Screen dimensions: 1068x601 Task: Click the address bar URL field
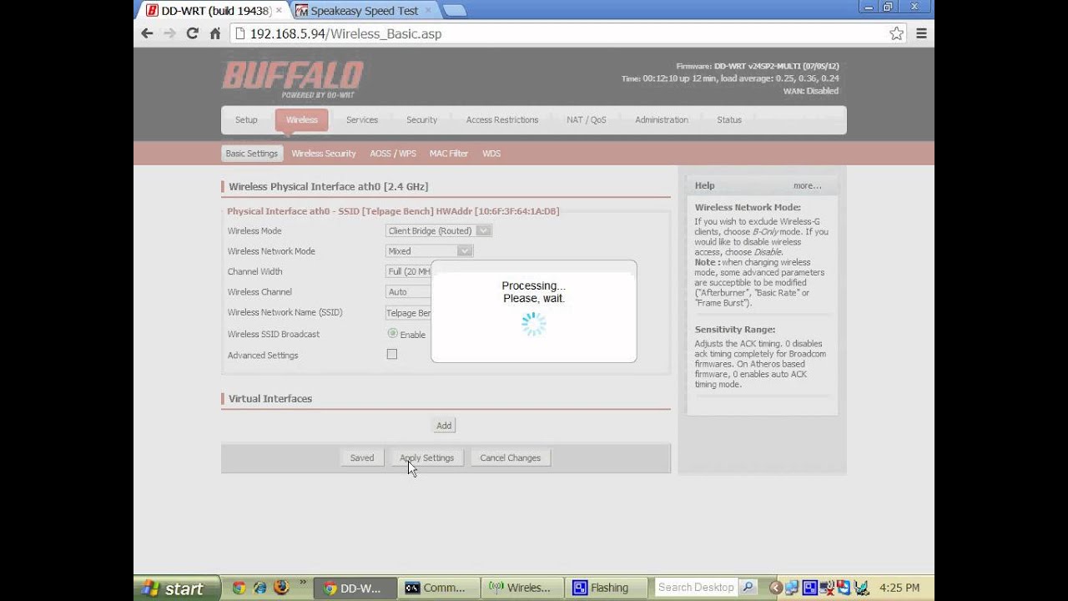(558, 33)
